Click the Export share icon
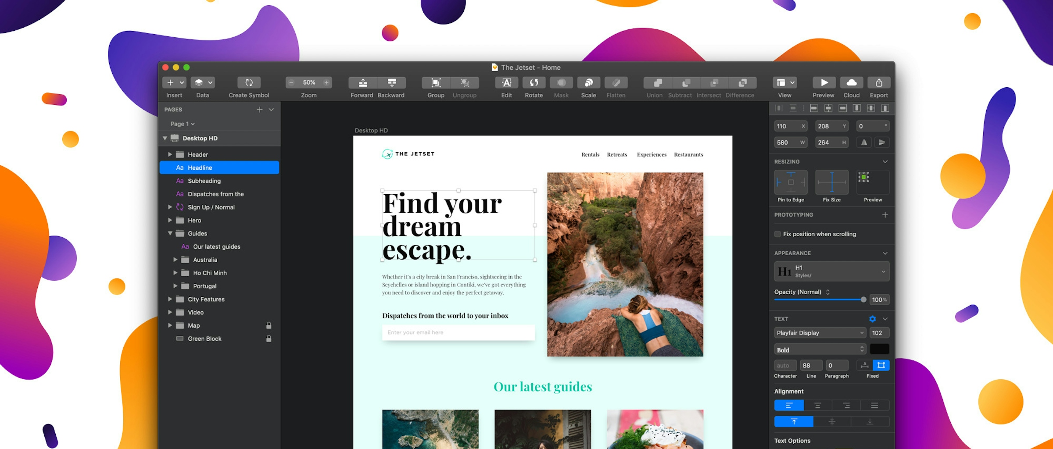1053x449 pixels. click(x=879, y=83)
